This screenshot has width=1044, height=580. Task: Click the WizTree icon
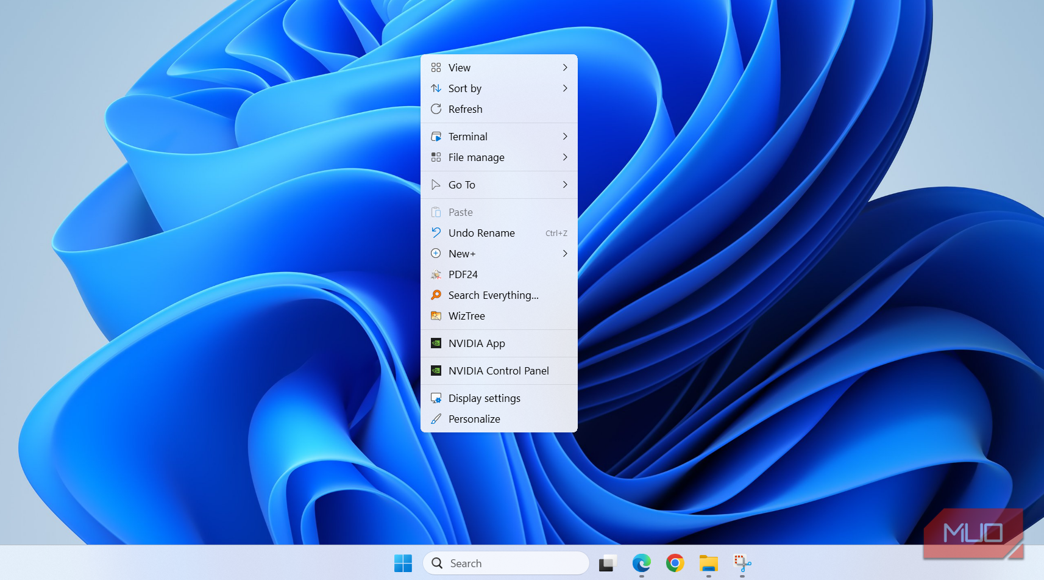pos(436,316)
